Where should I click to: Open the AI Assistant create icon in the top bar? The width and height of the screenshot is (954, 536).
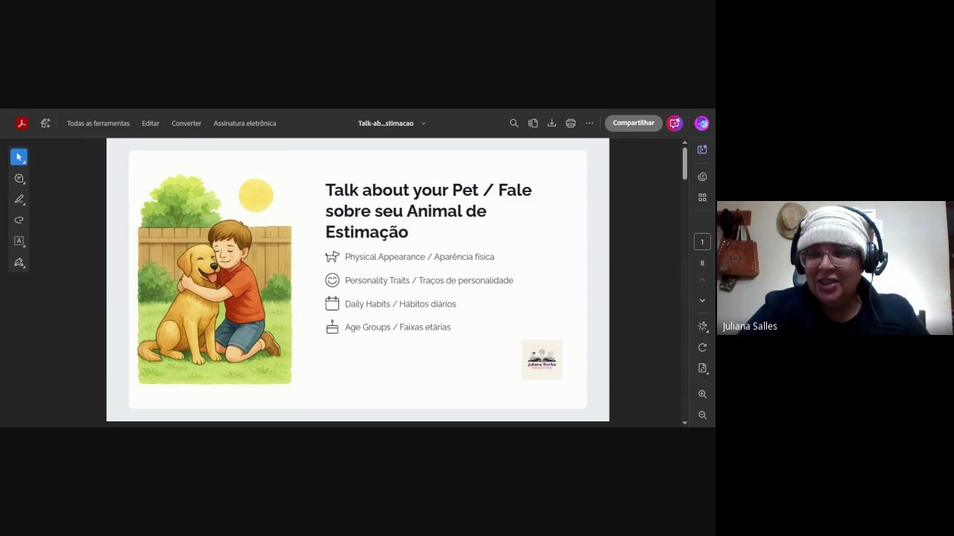point(45,124)
